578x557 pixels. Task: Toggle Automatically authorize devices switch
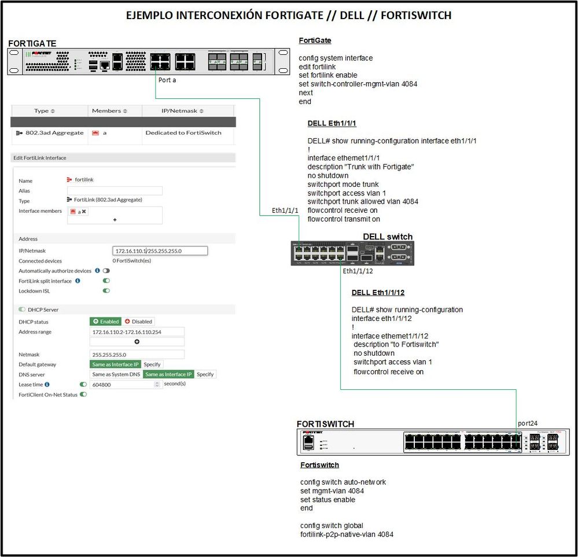[106, 271]
